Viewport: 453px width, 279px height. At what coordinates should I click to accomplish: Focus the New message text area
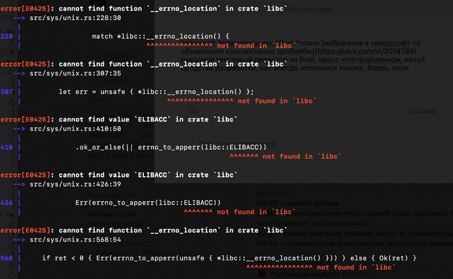point(364,9)
